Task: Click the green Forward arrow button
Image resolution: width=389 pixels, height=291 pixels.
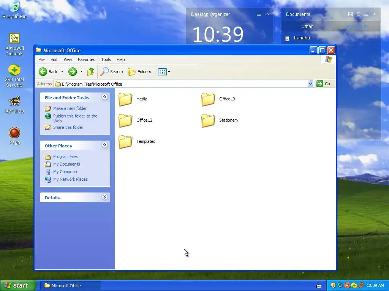Action: click(x=73, y=72)
